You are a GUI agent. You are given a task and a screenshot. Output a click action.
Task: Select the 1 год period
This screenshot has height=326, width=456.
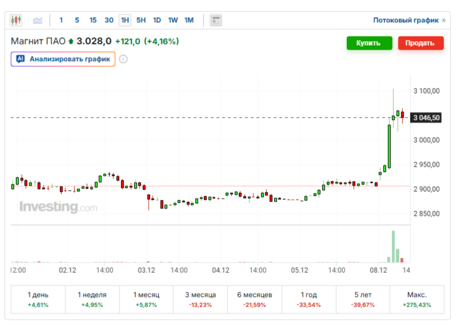pyautogui.click(x=309, y=299)
